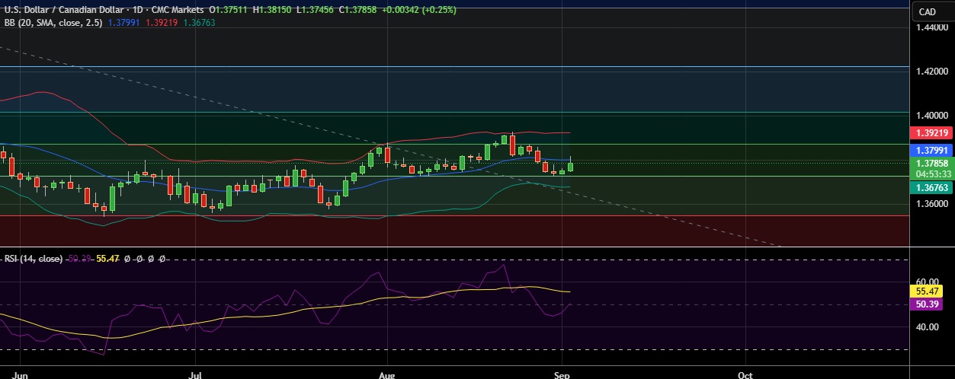Select the green 1.37858 current price label

932,163
